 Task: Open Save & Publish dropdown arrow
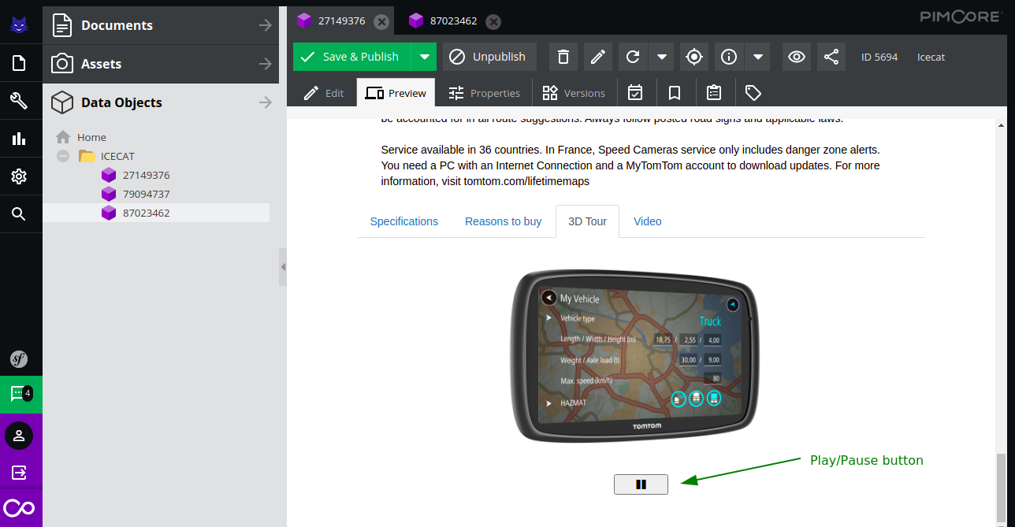coord(424,57)
